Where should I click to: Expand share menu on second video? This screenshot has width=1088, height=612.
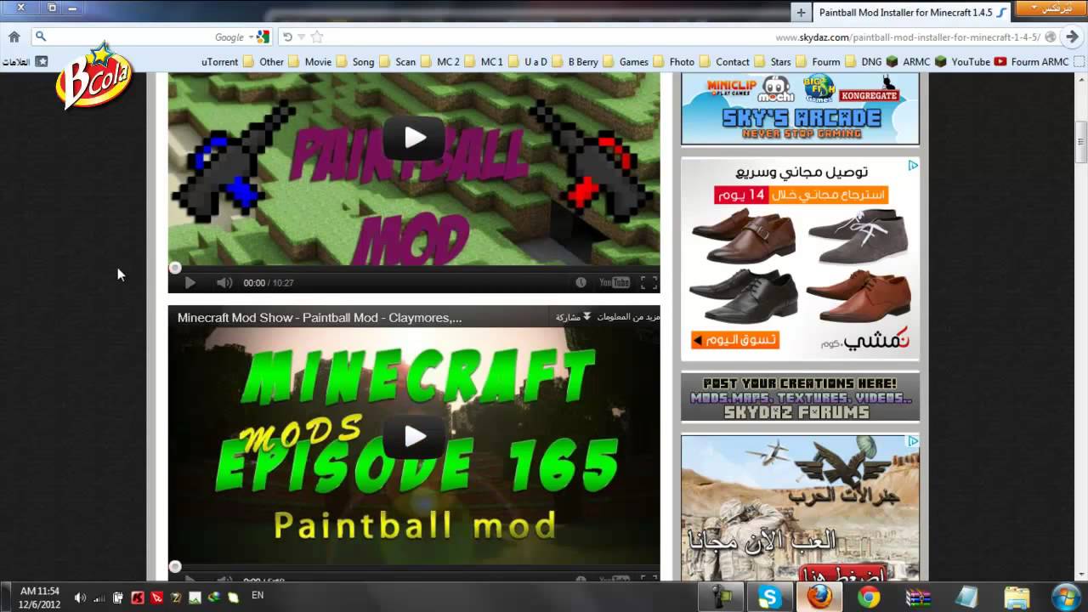tap(575, 317)
